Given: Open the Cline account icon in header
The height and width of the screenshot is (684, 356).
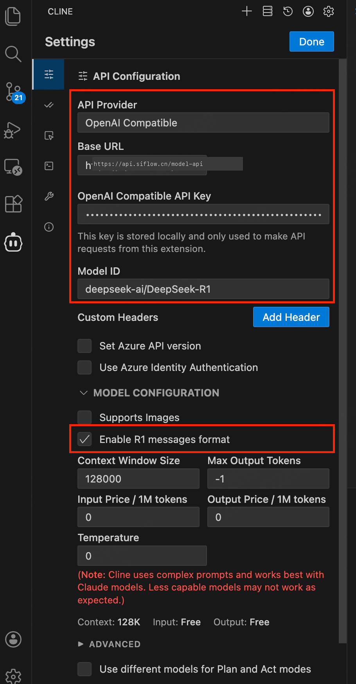Looking at the screenshot, I should [308, 11].
